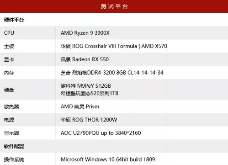Select the 硬件平台 section heading
Viewport: 228px width, 165px height.
click(14, 20)
